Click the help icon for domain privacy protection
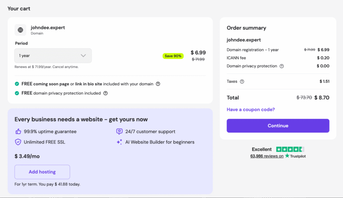Image resolution: width=343 pixels, height=198 pixels. point(106,93)
